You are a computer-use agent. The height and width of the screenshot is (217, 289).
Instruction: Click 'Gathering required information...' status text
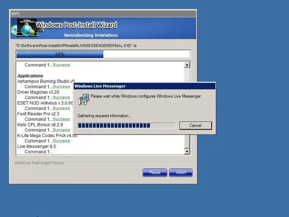pos(104,116)
